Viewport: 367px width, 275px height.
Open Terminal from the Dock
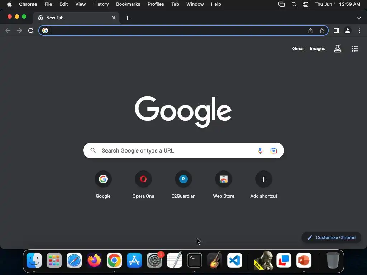pos(195,260)
